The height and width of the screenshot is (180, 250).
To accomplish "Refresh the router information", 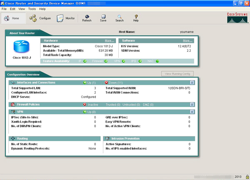I will click(x=87, y=18).
